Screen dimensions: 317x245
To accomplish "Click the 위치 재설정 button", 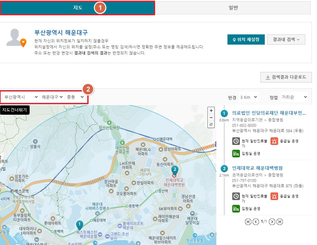I will click(246, 40).
